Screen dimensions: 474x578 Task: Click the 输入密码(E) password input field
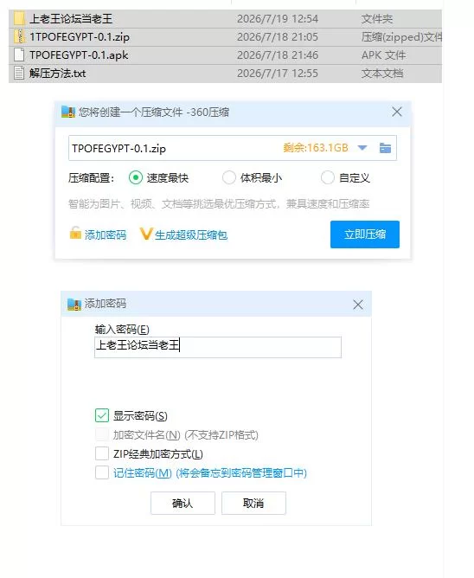218,347
